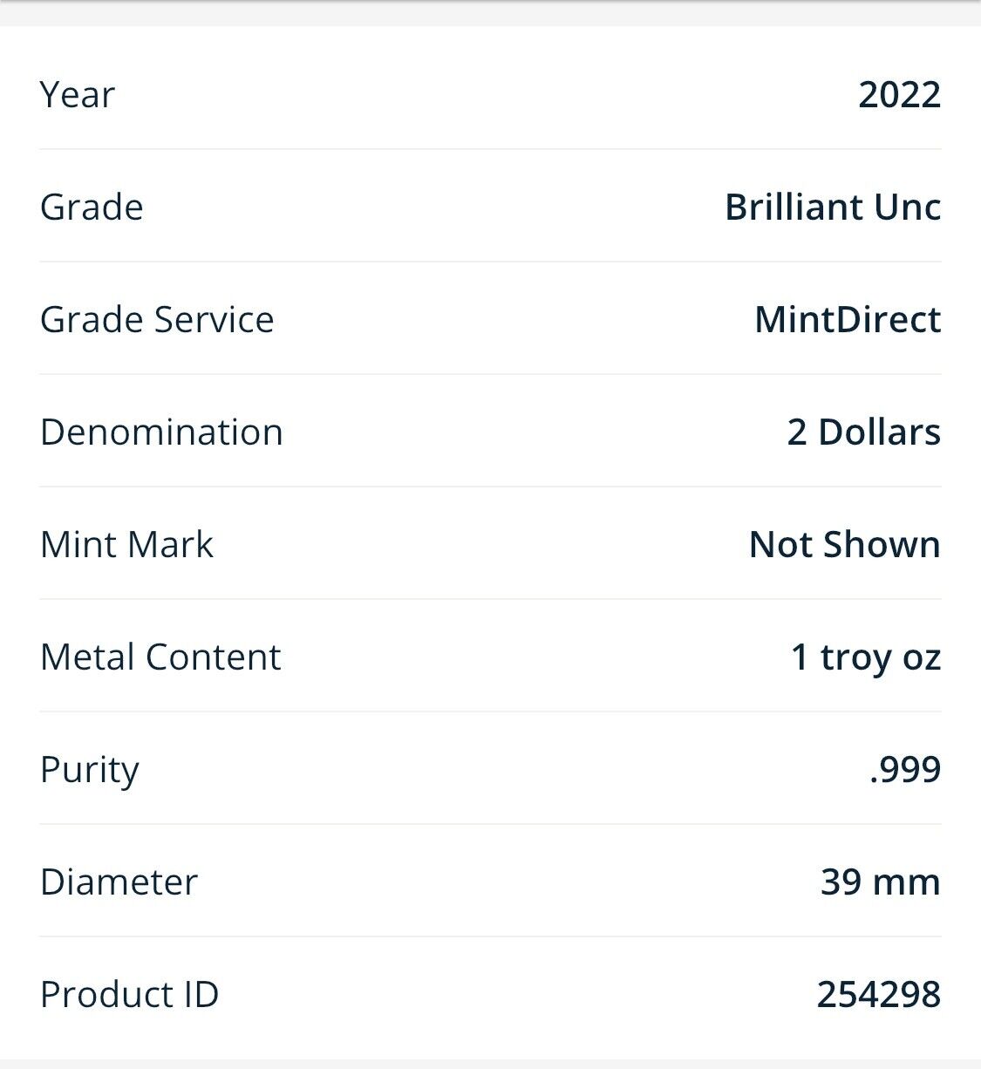
Task: Tap the Not Shown value
Action: tap(844, 544)
